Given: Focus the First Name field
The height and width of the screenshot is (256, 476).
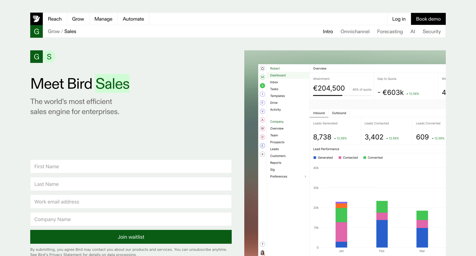Looking at the screenshot, I should click(x=131, y=166).
